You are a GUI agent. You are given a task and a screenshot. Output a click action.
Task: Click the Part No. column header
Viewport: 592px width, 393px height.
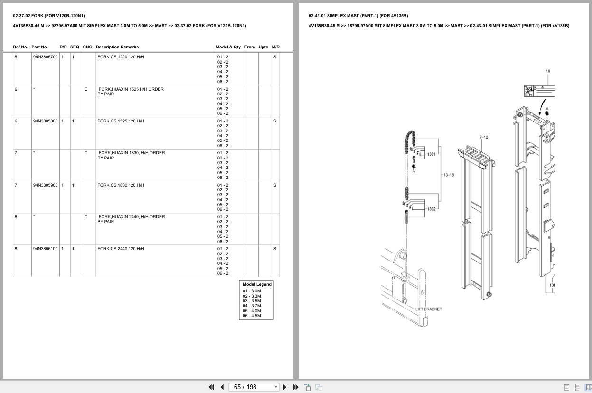(x=40, y=47)
